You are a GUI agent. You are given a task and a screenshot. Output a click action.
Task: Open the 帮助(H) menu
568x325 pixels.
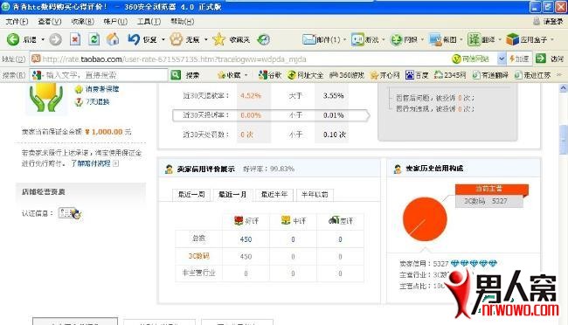pos(183,21)
